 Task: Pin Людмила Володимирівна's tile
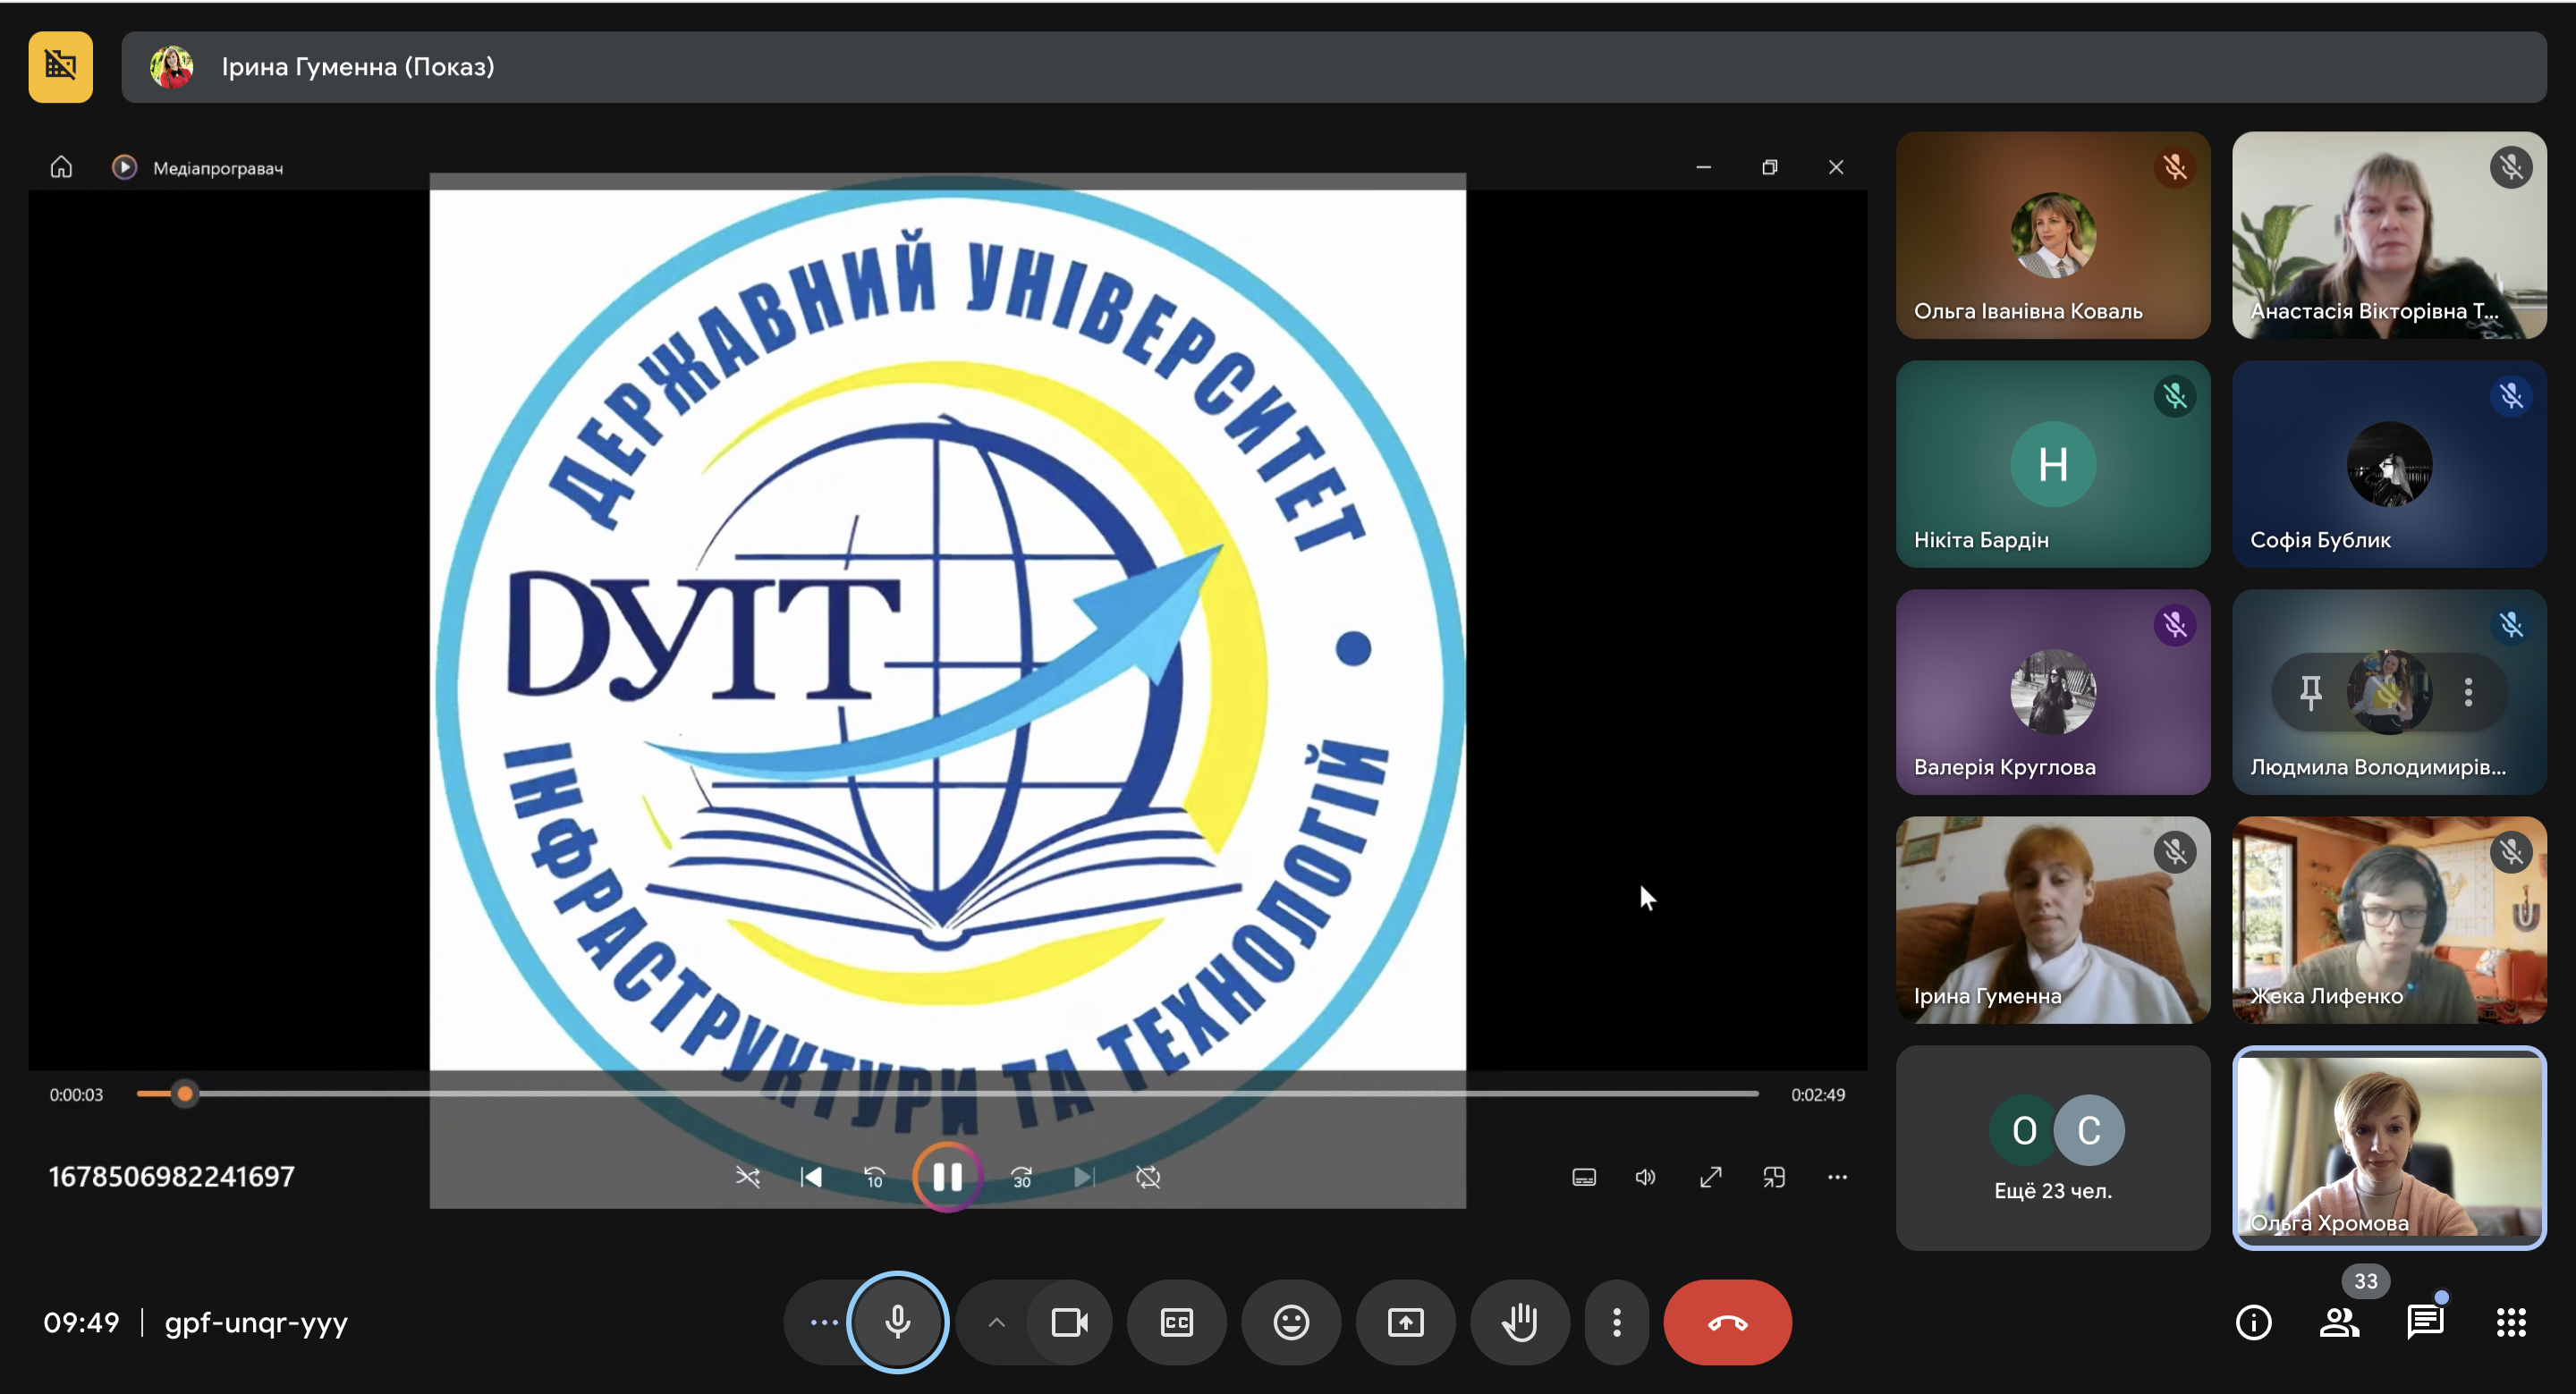pyautogui.click(x=2310, y=692)
